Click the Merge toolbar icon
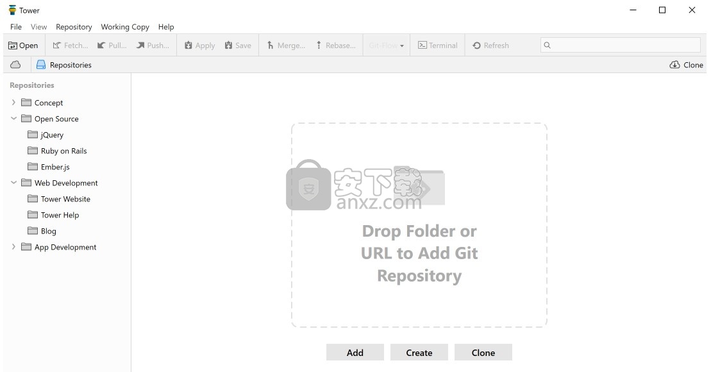 coord(271,46)
